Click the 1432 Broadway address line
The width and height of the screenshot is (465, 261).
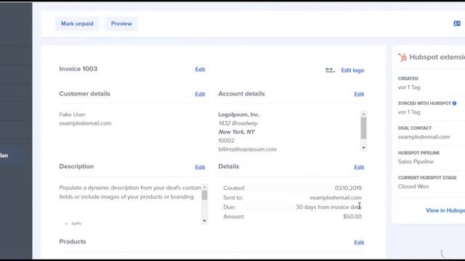tap(238, 123)
